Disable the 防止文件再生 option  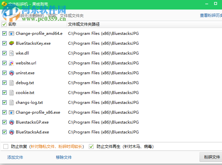pos(91,147)
